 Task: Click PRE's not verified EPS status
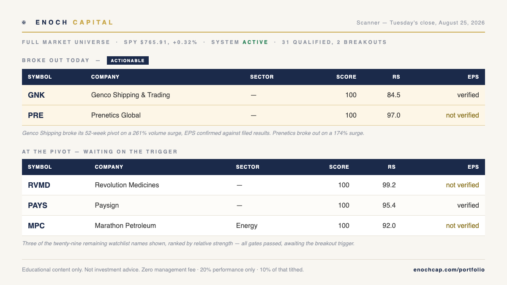463,115
